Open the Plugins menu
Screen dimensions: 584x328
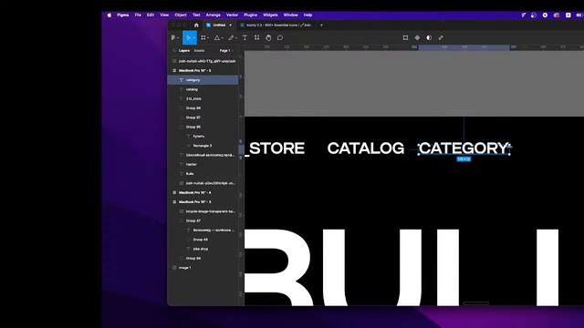click(x=250, y=15)
